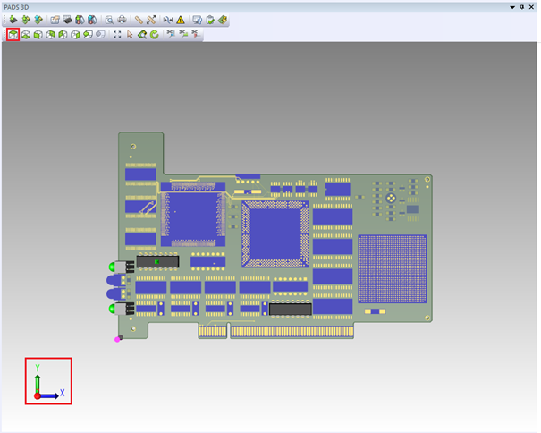Switch to front view cube icon

pyautogui.click(x=38, y=35)
